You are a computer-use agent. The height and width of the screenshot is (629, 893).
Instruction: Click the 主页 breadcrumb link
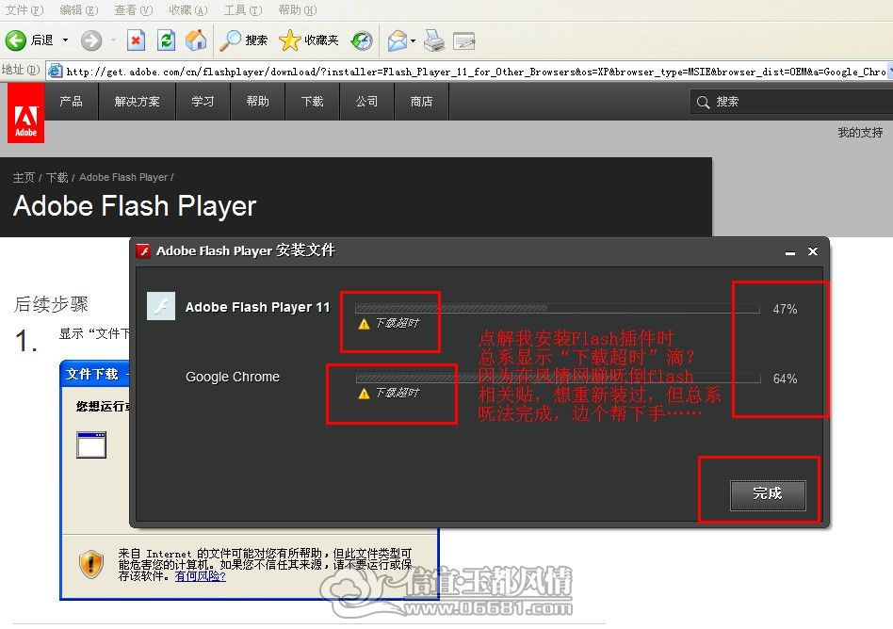click(x=24, y=178)
